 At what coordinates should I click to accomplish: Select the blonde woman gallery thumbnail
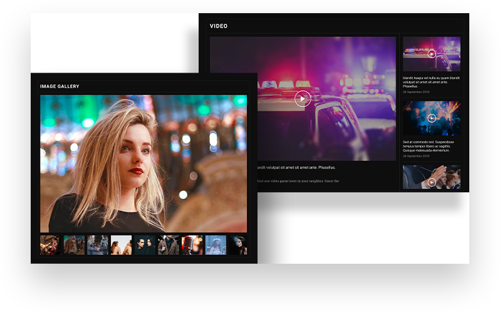pyautogui.click(x=74, y=245)
